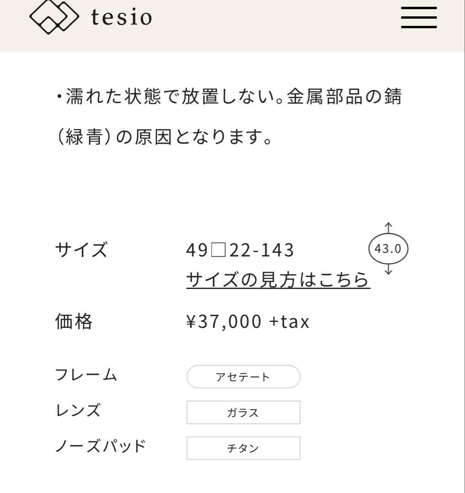Select the チタン nose pad option
Screen dimensions: 465x493
243,448
